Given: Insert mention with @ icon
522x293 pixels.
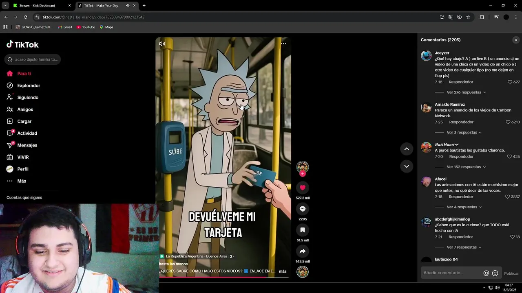Looking at the screenshot, I should click(486, 273).
